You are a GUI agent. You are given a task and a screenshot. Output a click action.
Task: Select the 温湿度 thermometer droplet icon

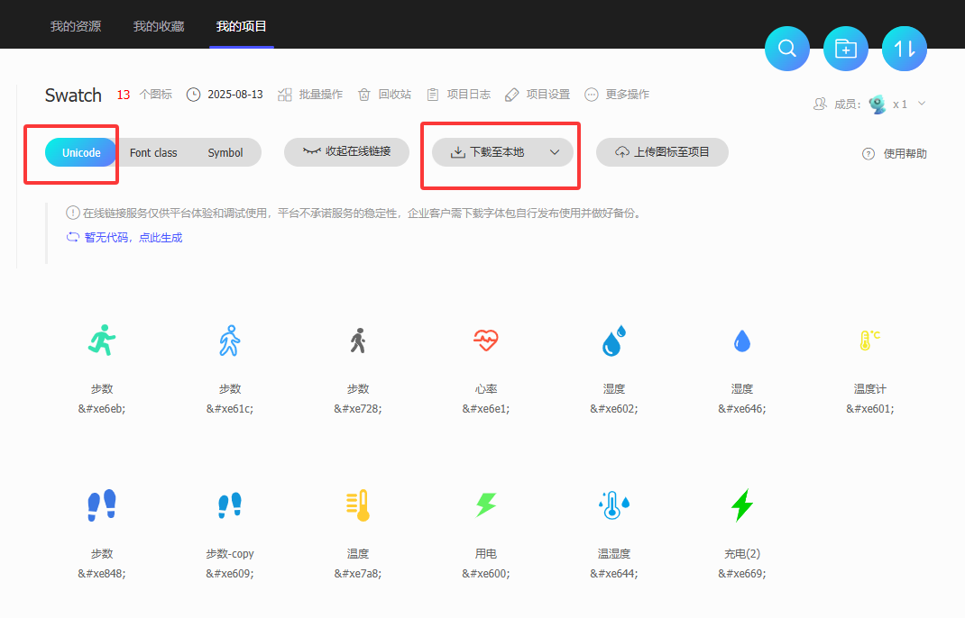coord(613,505)
